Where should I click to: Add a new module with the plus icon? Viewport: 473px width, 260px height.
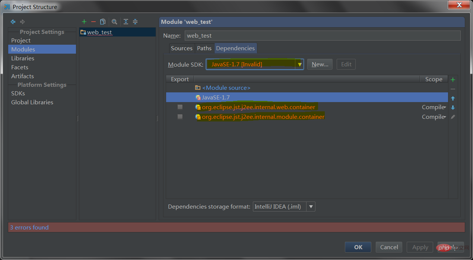point(84,22)
